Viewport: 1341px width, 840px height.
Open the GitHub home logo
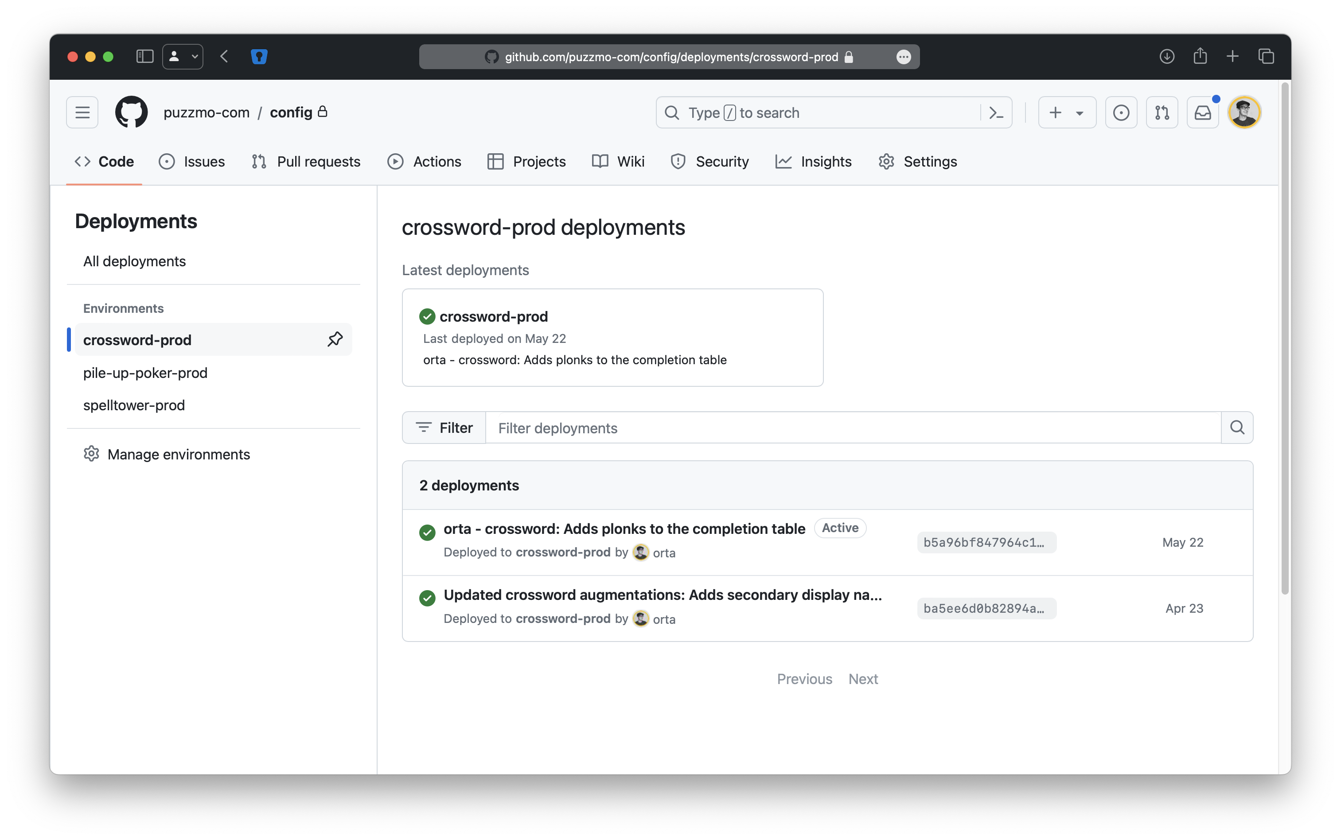(131, 112)
